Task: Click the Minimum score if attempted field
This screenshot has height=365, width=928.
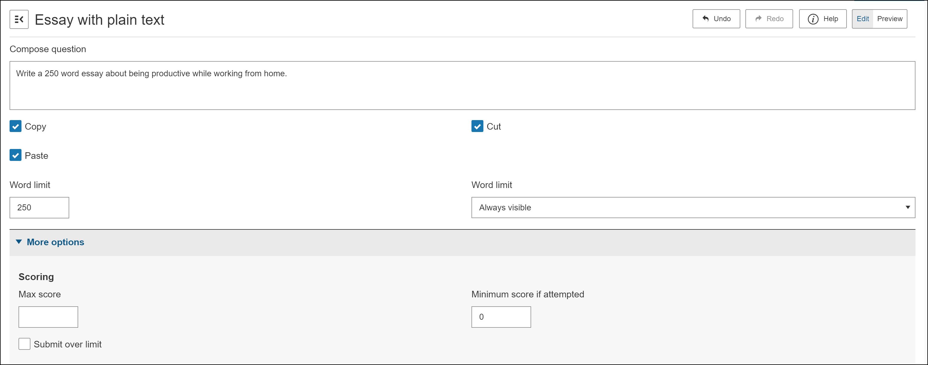Action: click(501, 317)
